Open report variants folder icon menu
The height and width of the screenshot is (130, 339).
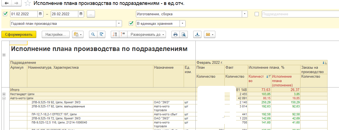(78, 35)
